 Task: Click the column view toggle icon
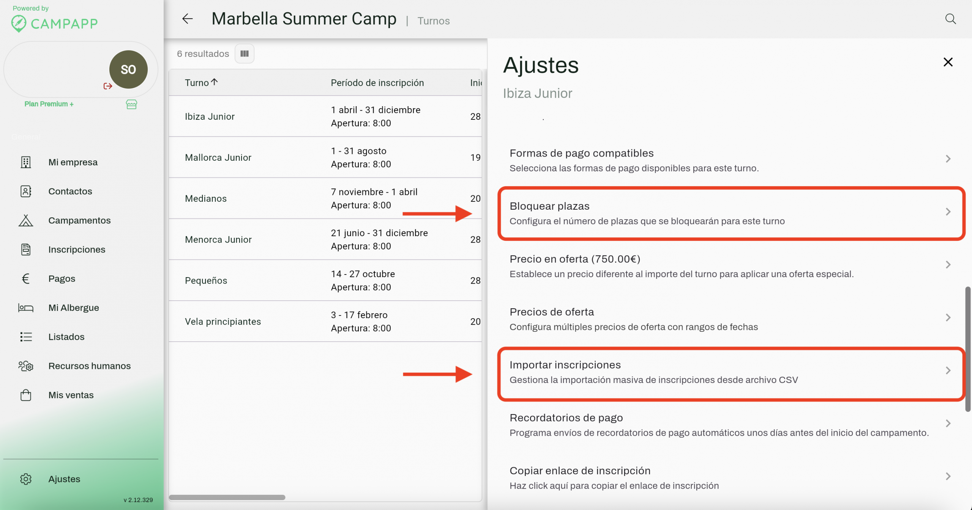[x=245, y=53]
